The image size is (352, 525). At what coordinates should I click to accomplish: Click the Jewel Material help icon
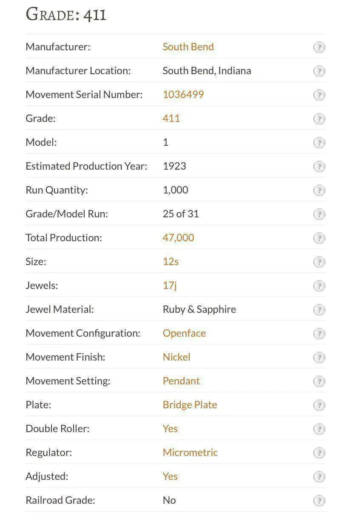coord(319,310)
